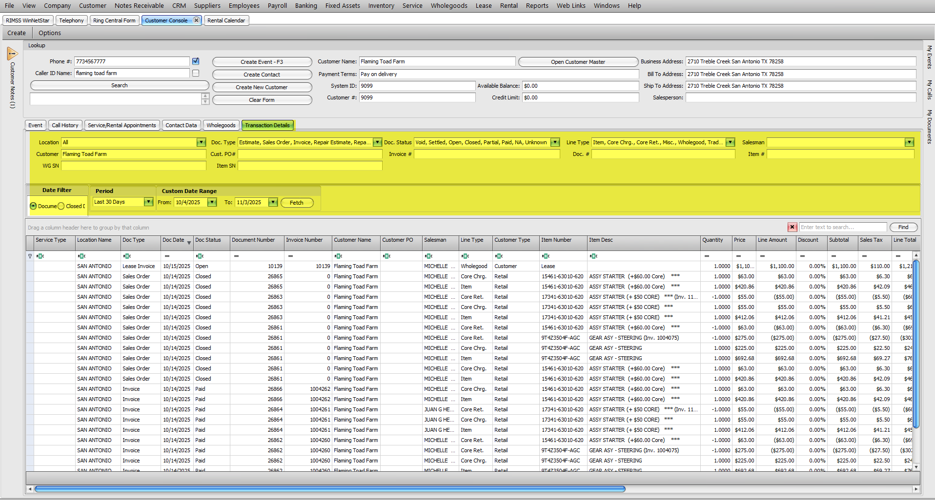Click the Open Customer Master button
This screenshot has height=500, width=935.
click(x=578, y=62)
